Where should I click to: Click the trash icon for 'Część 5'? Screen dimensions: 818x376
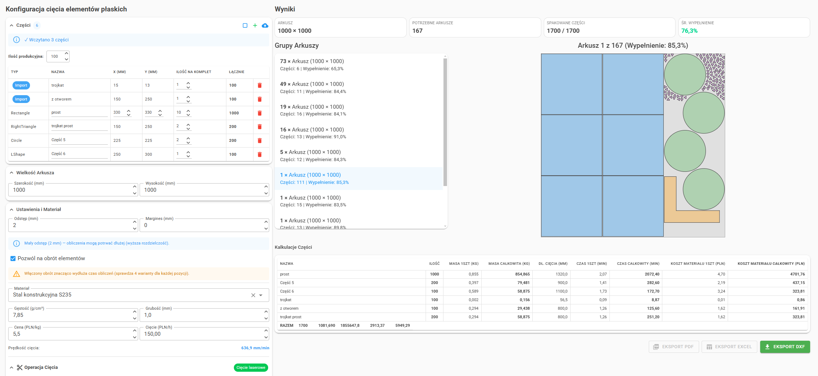(260, 140)
